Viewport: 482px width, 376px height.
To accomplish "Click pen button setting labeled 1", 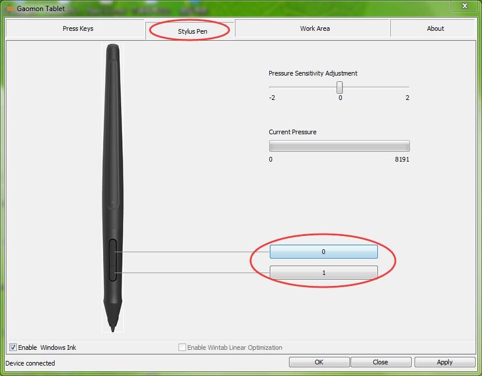I will 324,273.
